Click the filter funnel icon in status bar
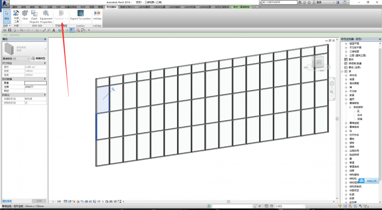 (x=365, y=206)
